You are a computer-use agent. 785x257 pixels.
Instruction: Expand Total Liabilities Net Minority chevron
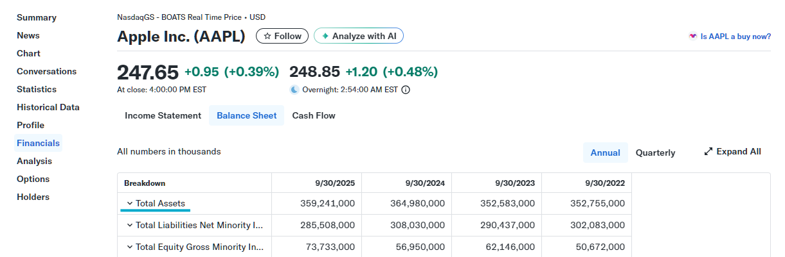tap(130, 226)
